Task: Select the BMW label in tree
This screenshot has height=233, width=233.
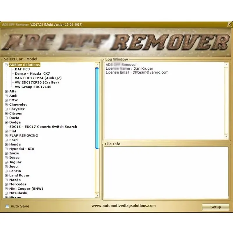Action: coord(13,100)
